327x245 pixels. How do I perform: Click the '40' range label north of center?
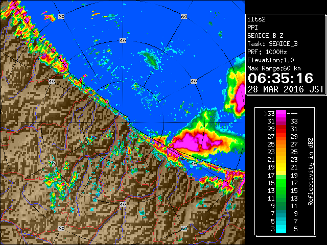point(123,41)
